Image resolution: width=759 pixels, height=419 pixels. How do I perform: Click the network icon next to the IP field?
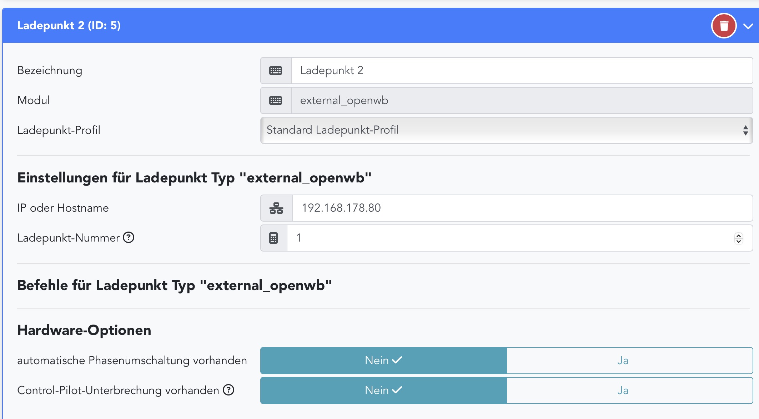276,208
